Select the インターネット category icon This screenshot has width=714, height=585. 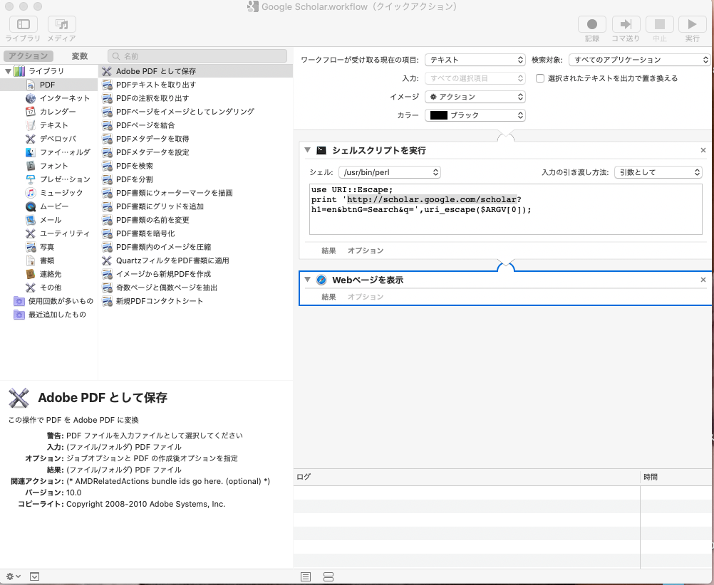pos(31,98)
